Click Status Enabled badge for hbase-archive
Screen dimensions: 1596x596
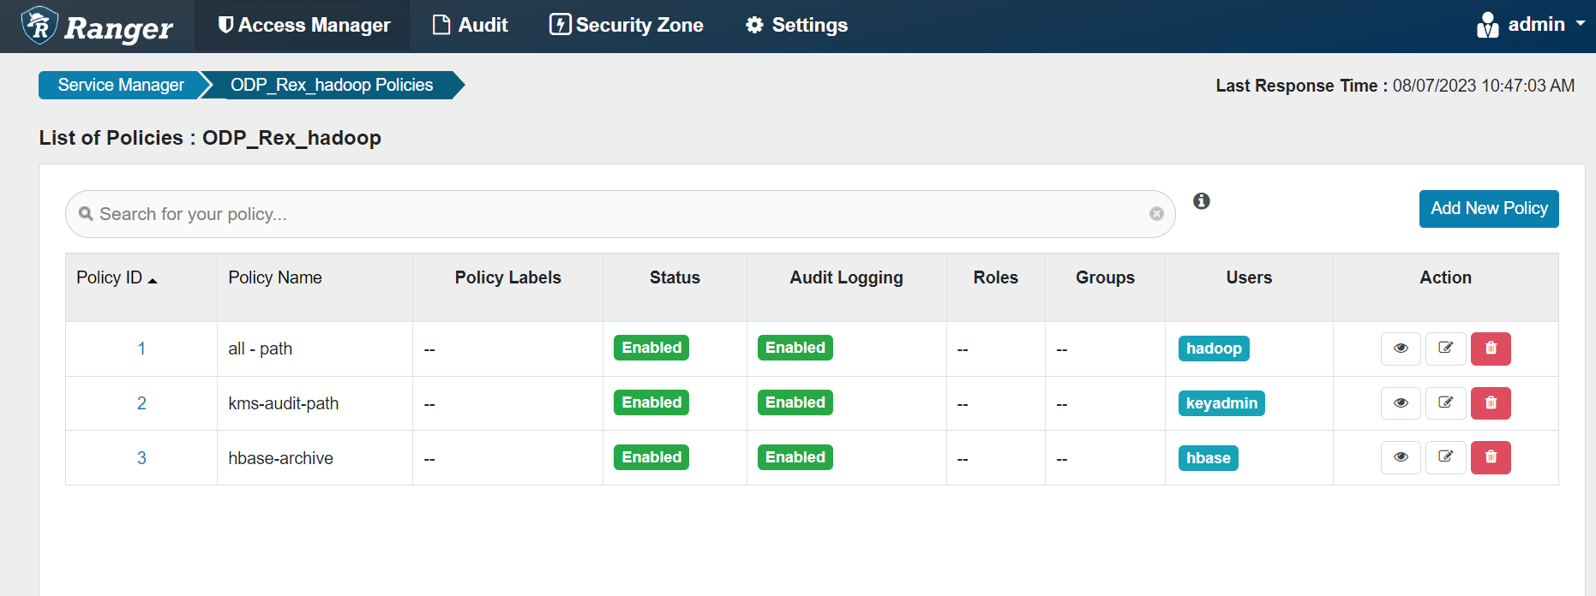(x=651, y=457)
